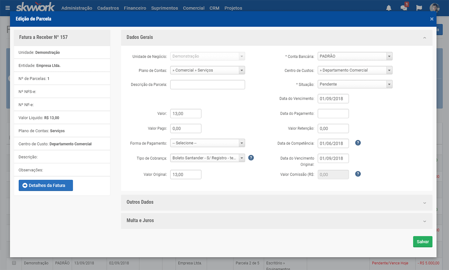The image size is (449, 270).
Task: Open the Situação dropdown
Action: (x=355, y=84)
